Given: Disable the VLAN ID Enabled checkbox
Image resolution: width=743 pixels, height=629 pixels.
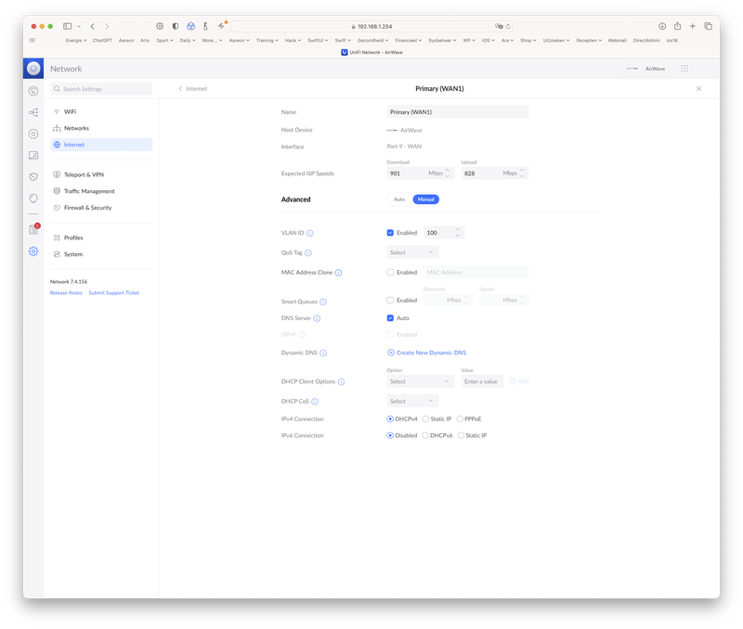Looking at the screenshot, I should (390, 233).
